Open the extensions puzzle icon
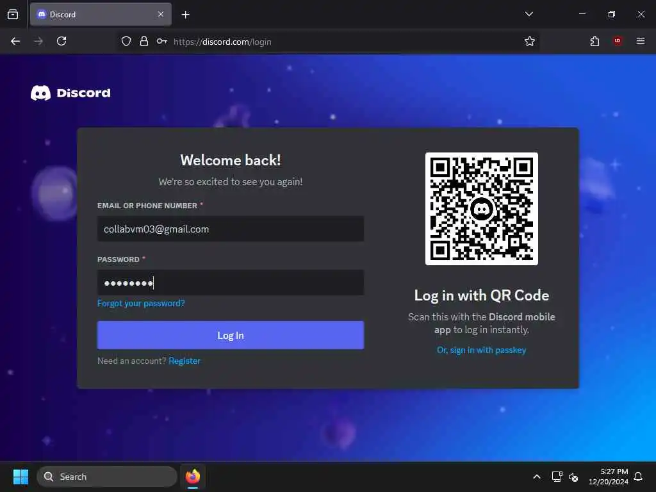 click(x=594, y=41)
